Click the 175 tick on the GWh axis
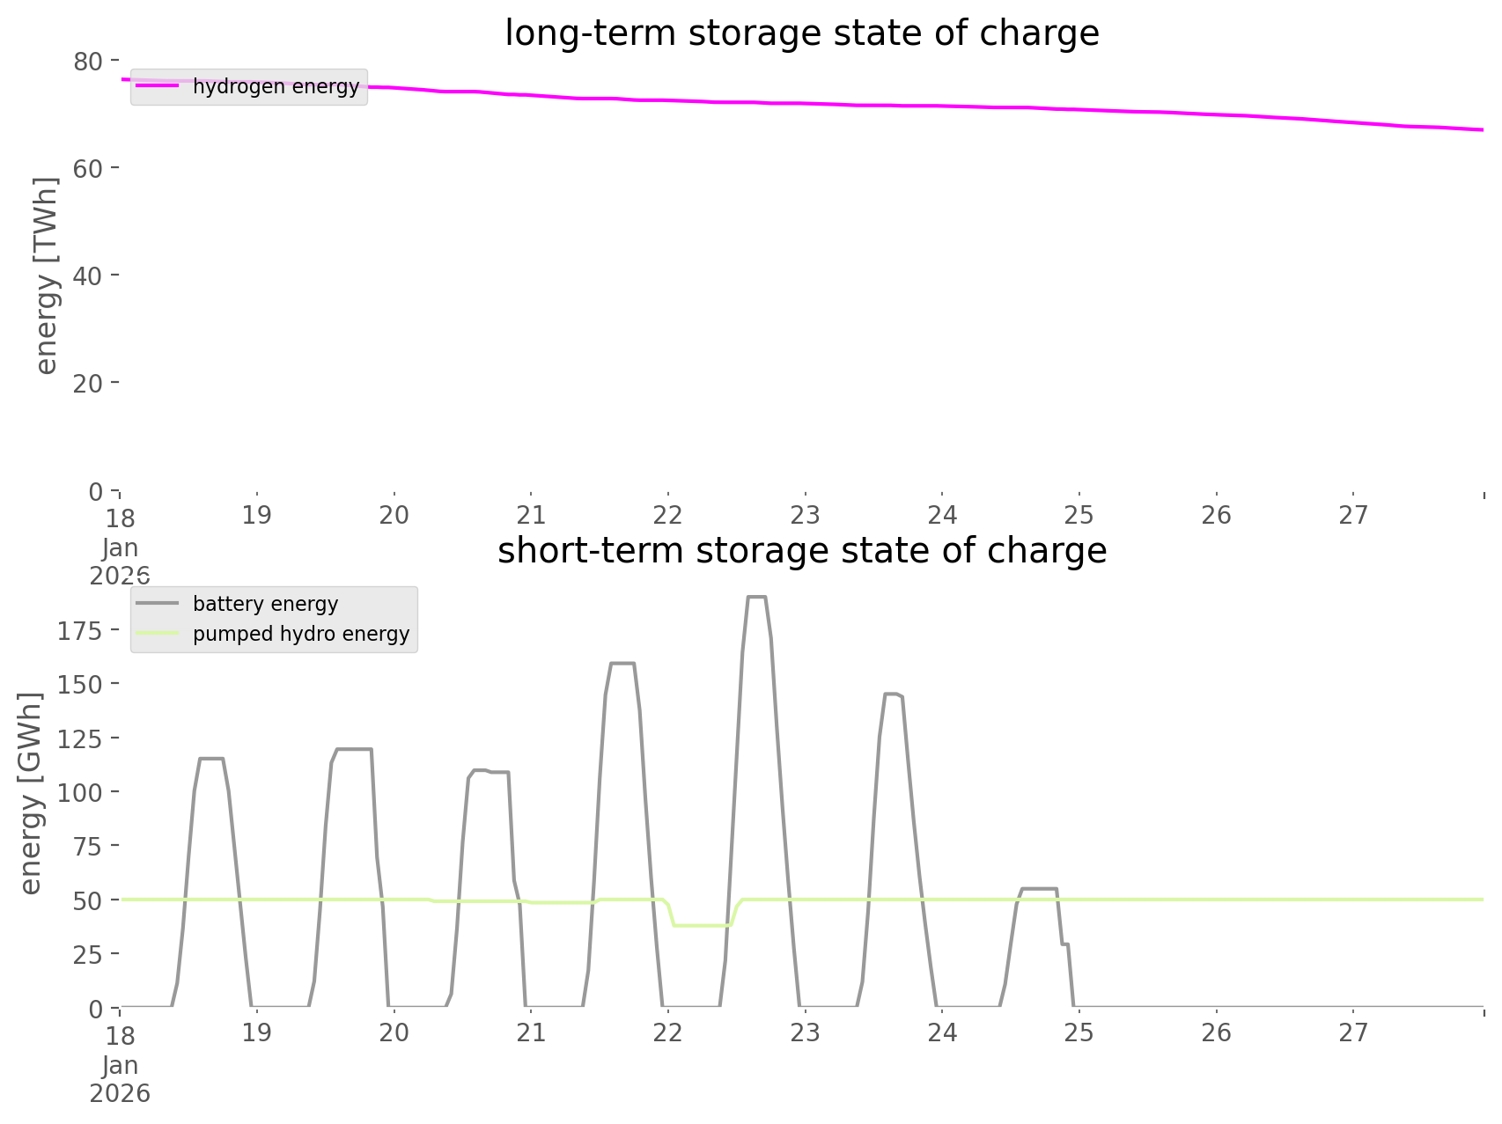This screenshot has height=1124, width=1502. 79,631
